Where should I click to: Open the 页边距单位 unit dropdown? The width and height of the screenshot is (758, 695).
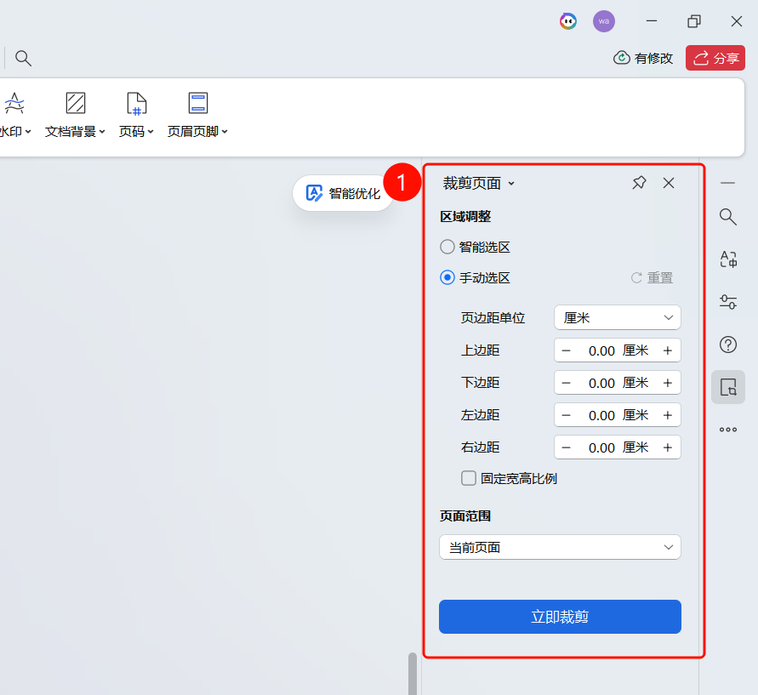click(618, 317)
